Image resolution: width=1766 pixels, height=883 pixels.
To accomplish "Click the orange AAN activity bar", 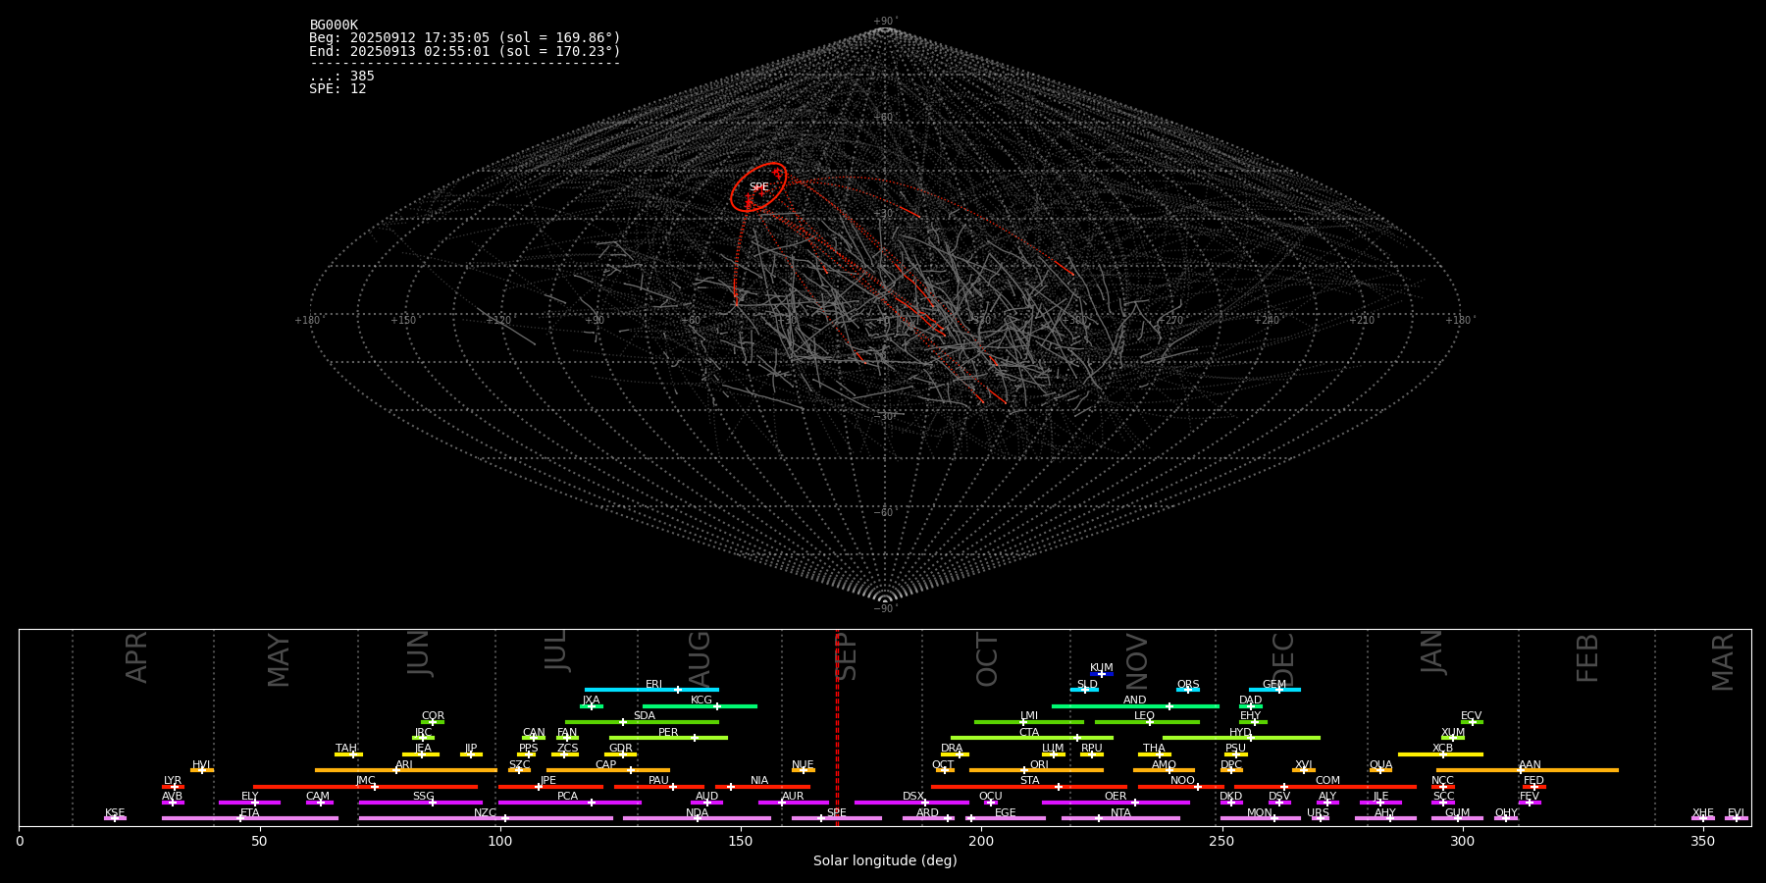I will pyautogui.click(x=1528, y=770).
